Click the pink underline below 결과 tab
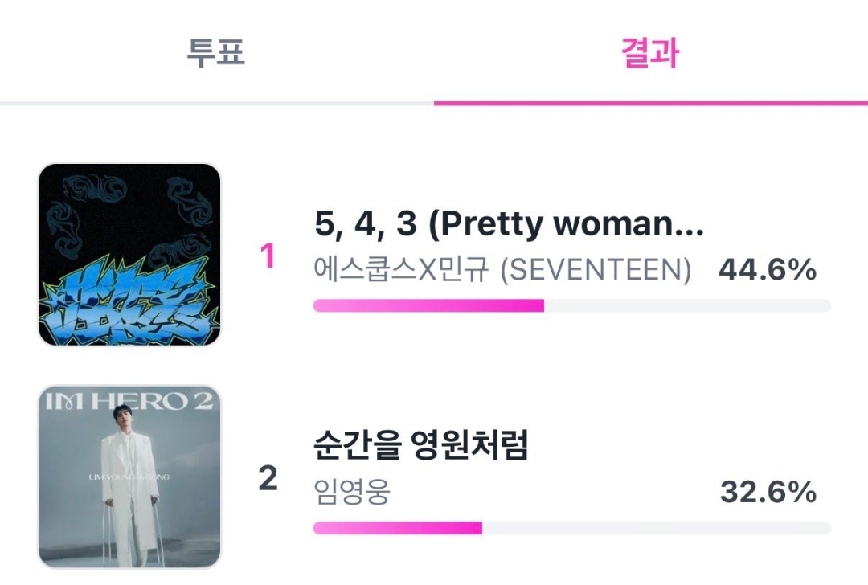This screenshot has width=868, height=585. tap(651, 103)
